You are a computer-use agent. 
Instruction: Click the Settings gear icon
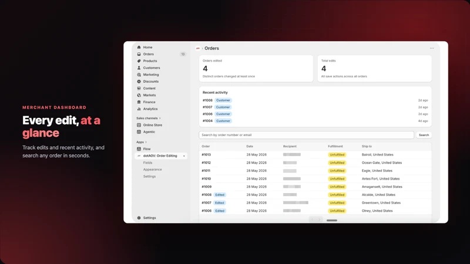point(139,218)
